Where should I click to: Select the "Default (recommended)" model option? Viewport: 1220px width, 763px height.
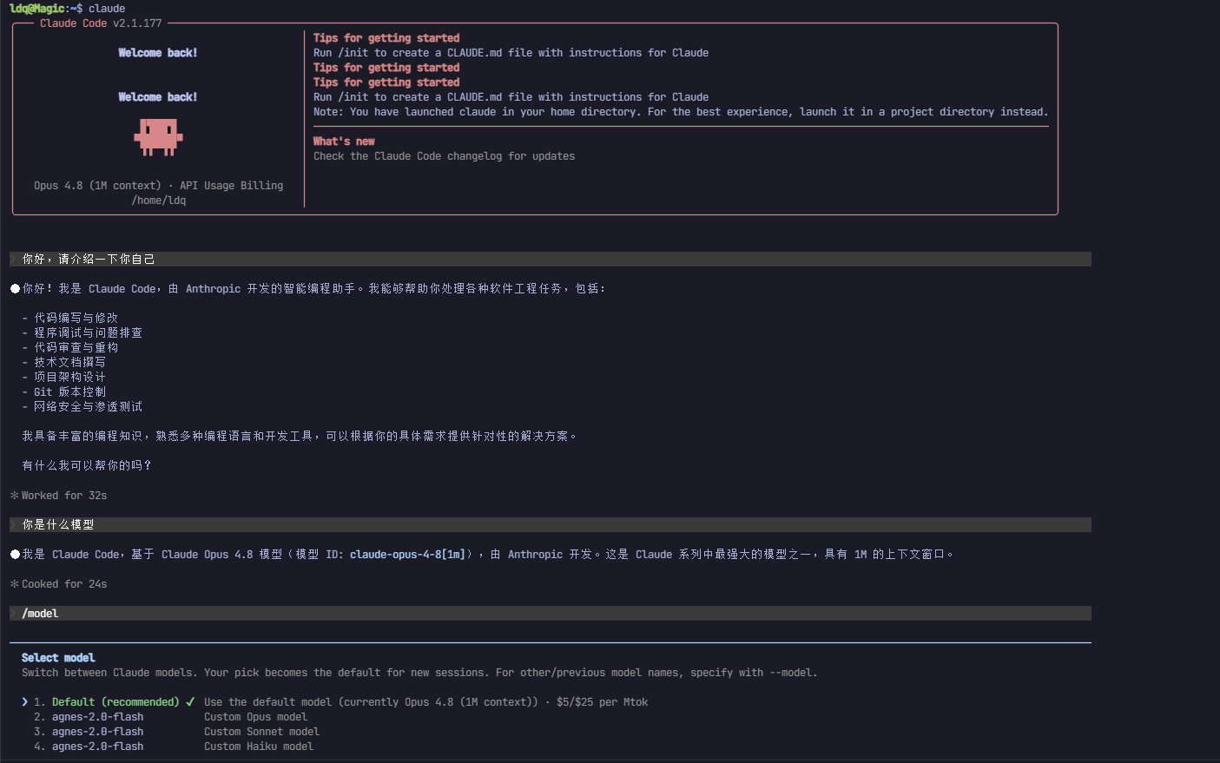point(115,702)
